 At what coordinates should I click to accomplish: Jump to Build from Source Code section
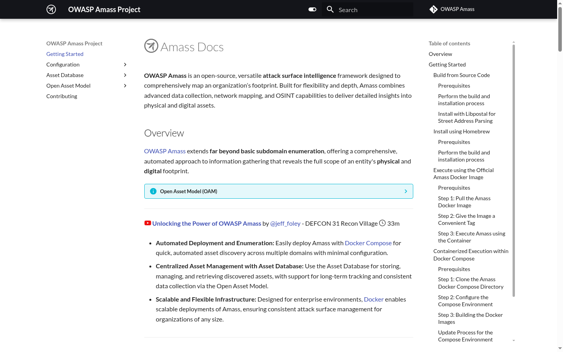pos(462,75)
